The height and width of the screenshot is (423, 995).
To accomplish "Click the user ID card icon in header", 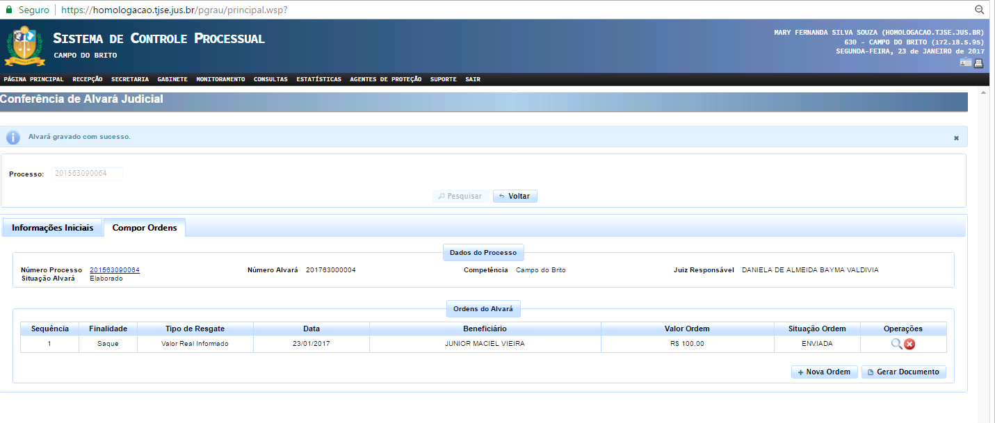I will pos(966,63).
